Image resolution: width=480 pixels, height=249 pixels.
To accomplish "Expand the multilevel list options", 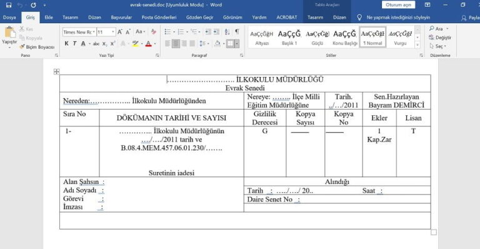I will [x=199, y=32].
